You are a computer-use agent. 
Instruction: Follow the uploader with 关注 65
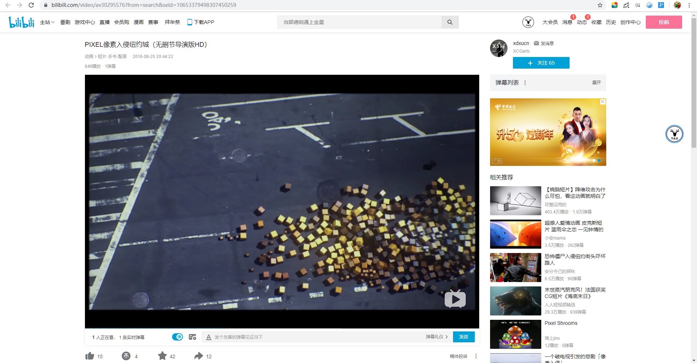(541, 63)
